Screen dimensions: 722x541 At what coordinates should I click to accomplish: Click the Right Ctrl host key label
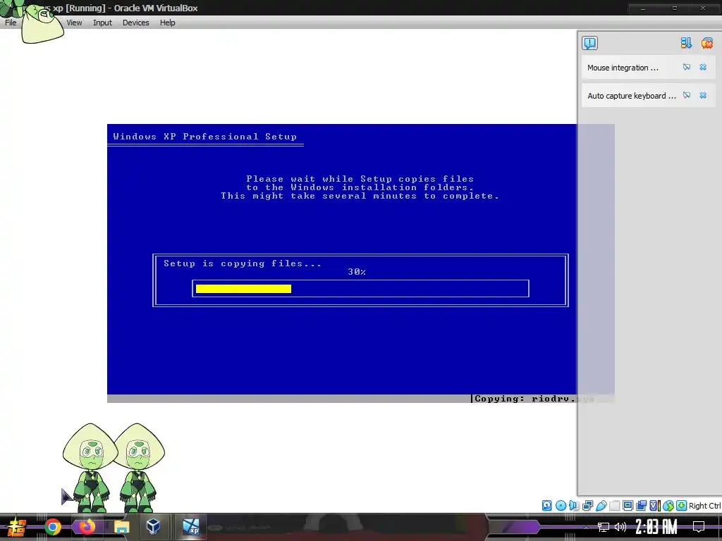pyautogui.click(x=705, y=506)
